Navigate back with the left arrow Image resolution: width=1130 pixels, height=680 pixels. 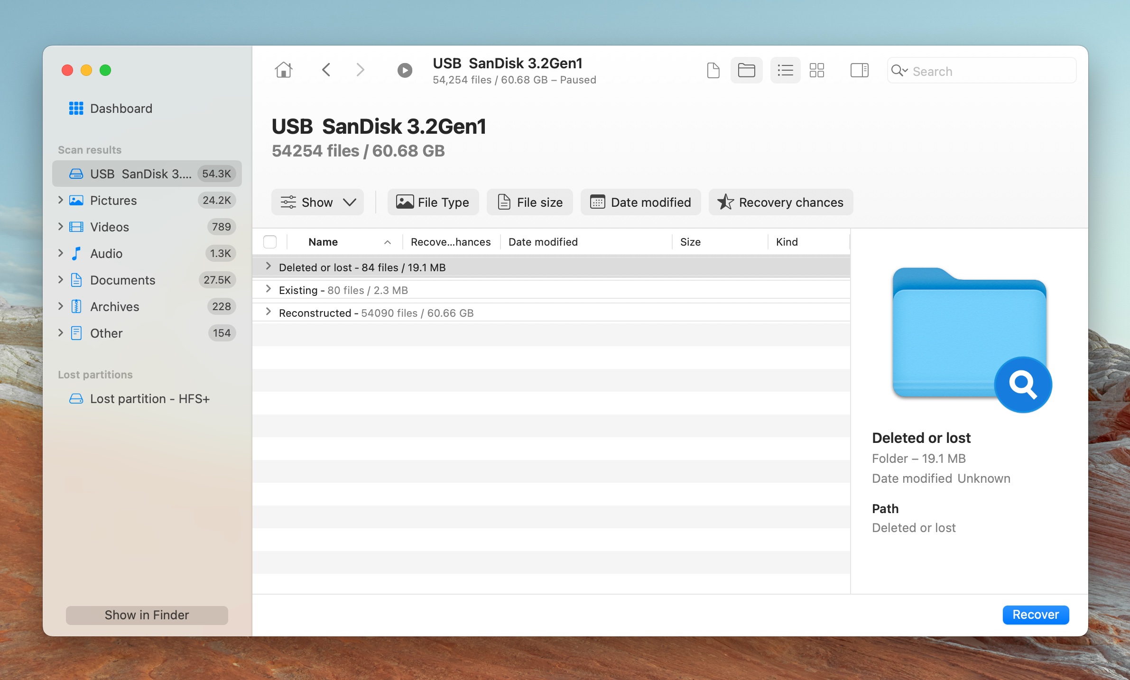pyautogui.click(x=326, y=70)
